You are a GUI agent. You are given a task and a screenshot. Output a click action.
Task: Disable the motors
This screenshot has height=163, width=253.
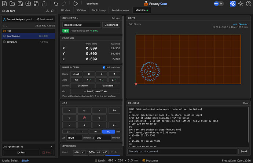pos(108,86)
